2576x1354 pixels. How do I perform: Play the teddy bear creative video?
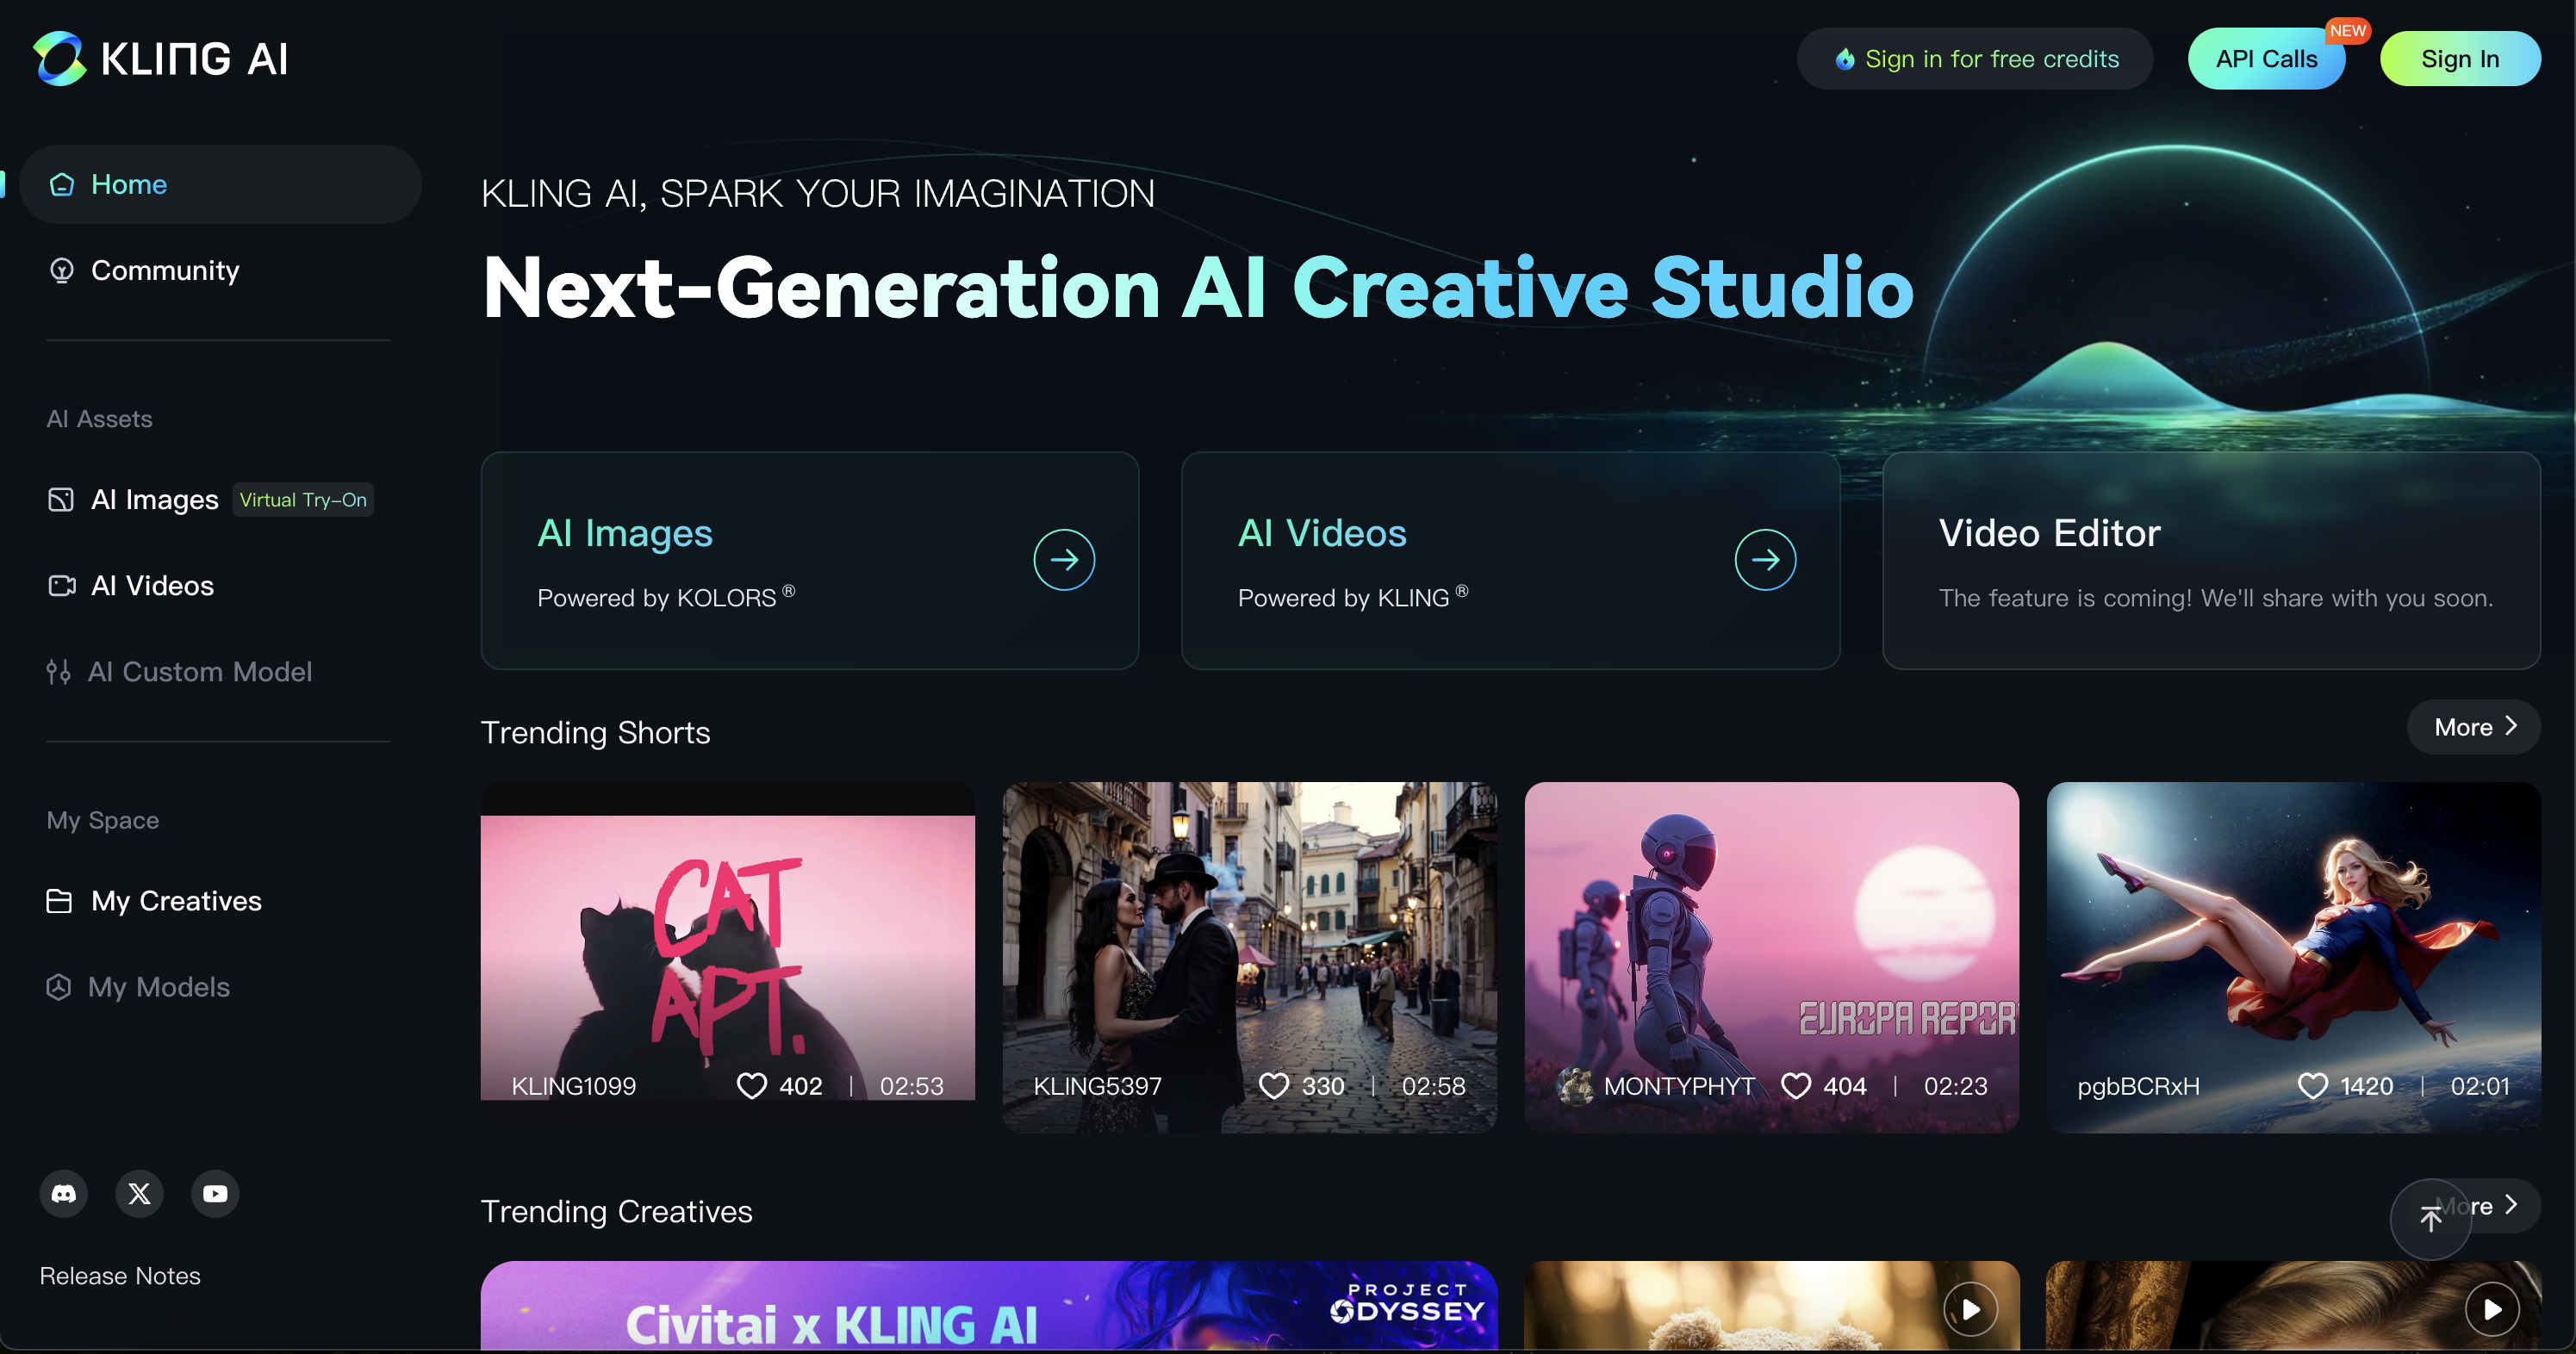[1970, 1309]
